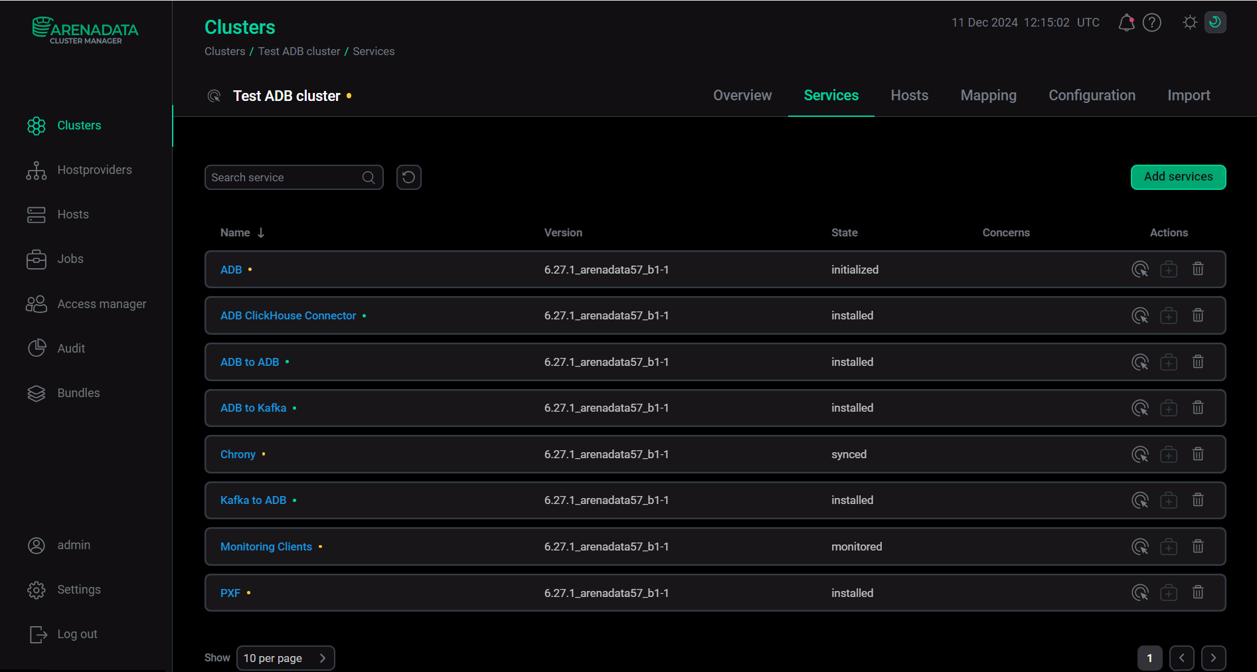Click maintenance icon in ADB ClickHouse Connector row
The width and height of the screenshot is (1257, 672).
point(1169,315)
